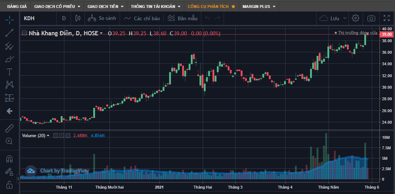Activate the zoom in tool
This screenshot has height=194, width=395.
tap(9, 141)
